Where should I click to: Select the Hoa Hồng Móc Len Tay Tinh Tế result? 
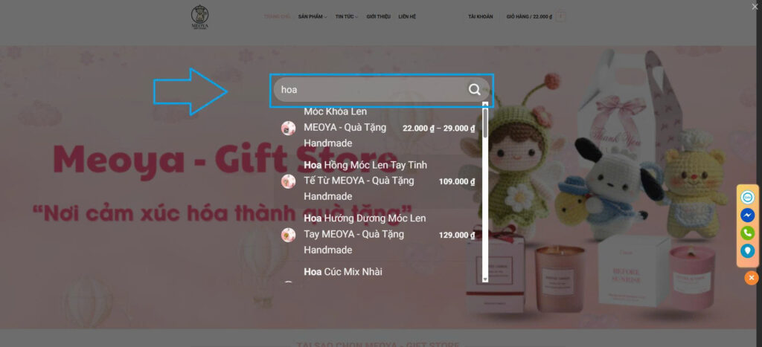point(379,181)
